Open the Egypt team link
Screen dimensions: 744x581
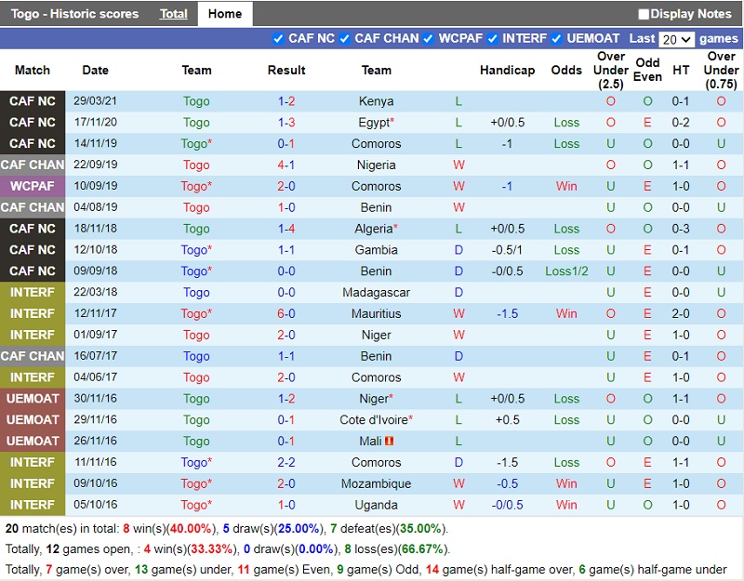374,123
